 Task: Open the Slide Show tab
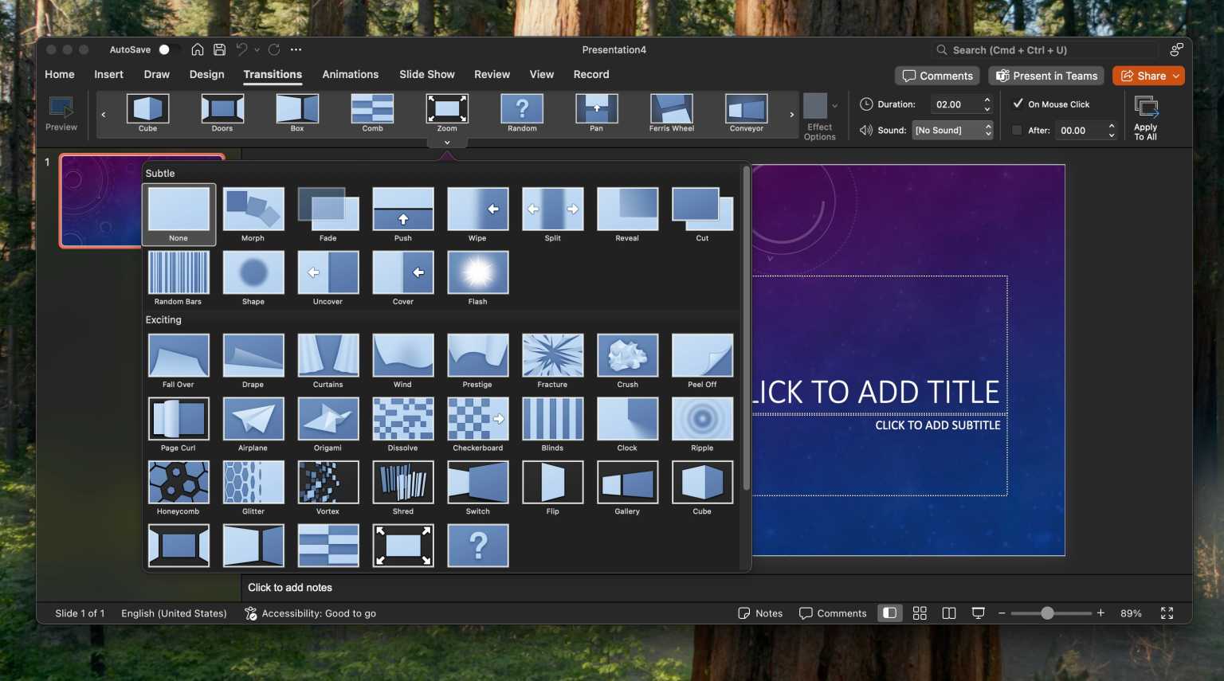click(426, 74)
